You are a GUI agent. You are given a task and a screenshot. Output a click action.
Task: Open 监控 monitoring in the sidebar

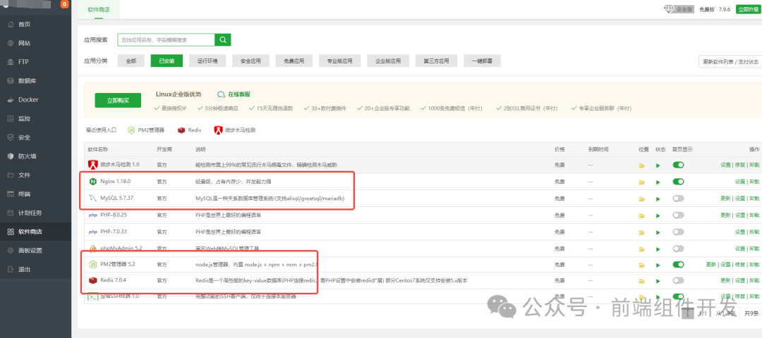[x=24, y=118]
